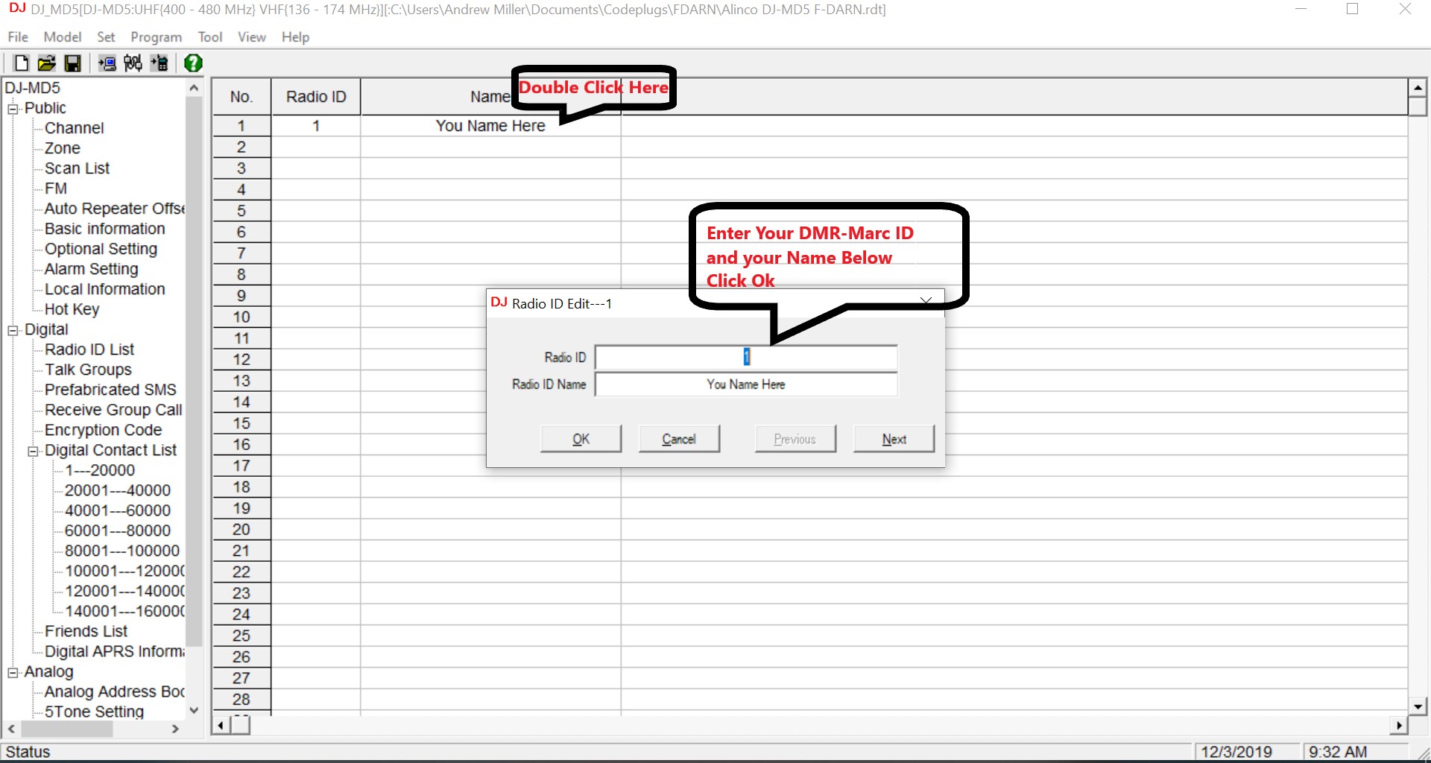This screenshot has width=1431, height=763.
Task: Click the Radio ID input field
Action: 745,358
